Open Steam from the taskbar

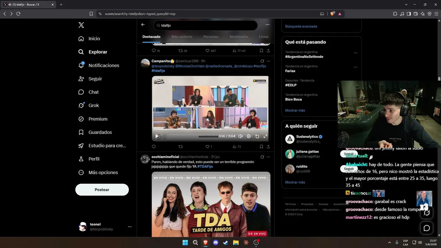point(226,242)
